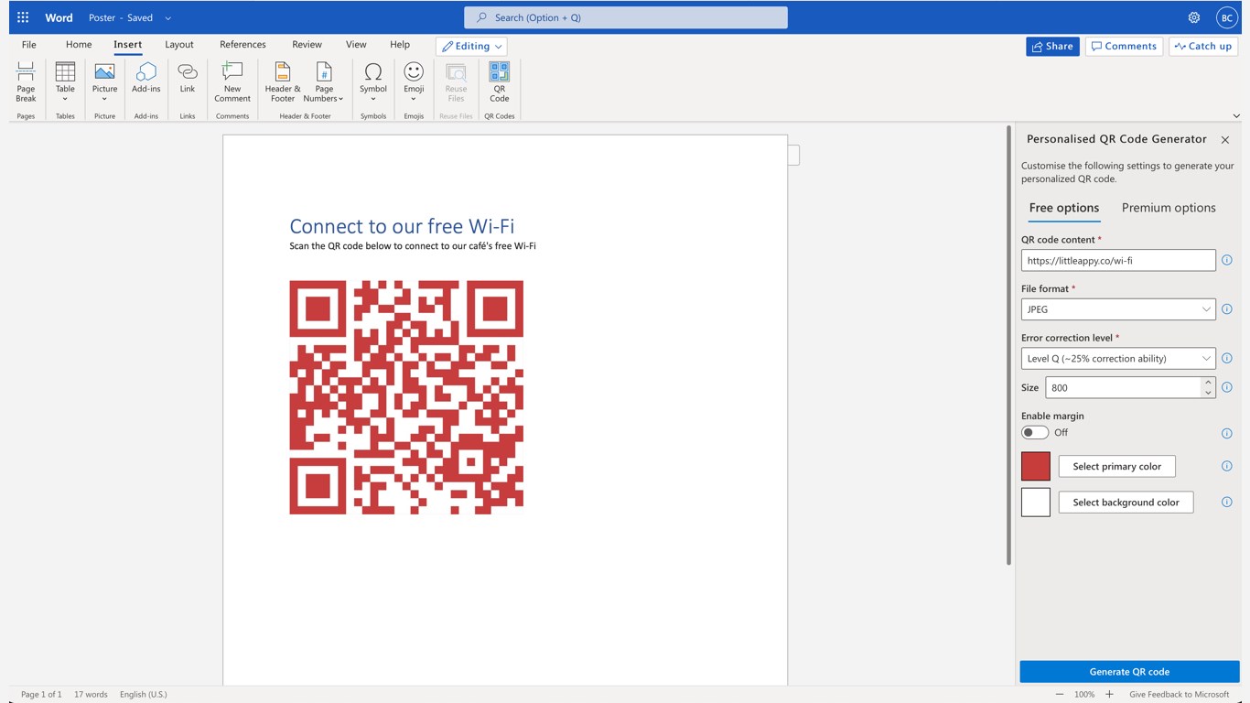Open Settings gear icon in title bar
This screenshot has height=703, width=1250.
[1194, 17]
